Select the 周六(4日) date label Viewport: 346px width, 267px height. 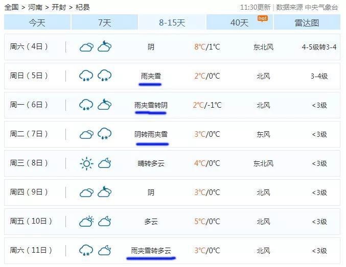[x=29, y=46]
